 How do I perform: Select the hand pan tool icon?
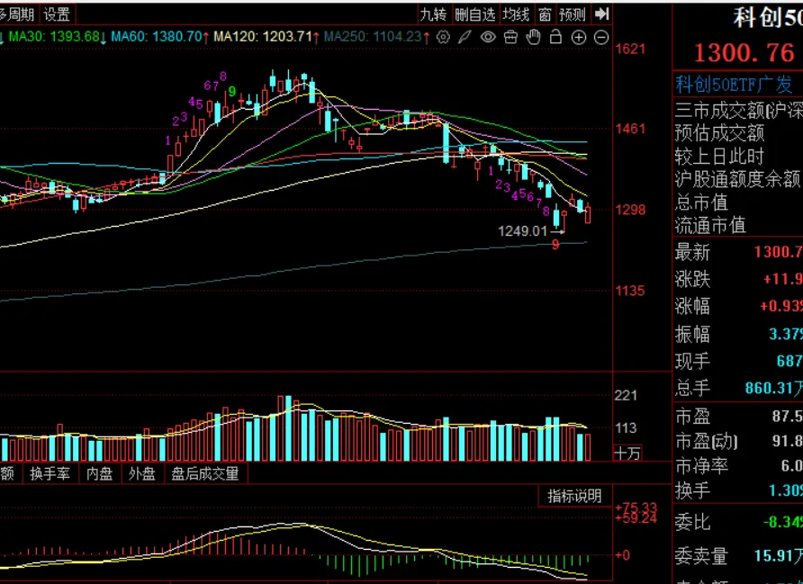click(533, 37)
